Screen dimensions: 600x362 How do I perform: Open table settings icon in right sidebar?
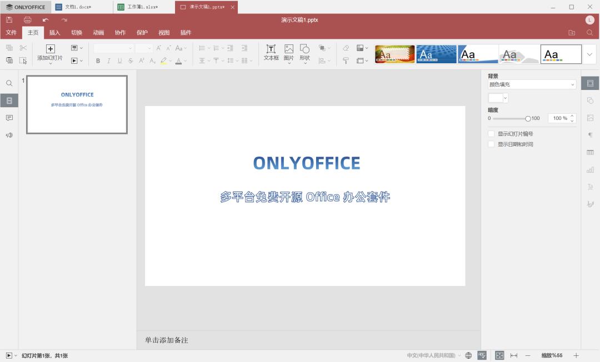point(590,152)
